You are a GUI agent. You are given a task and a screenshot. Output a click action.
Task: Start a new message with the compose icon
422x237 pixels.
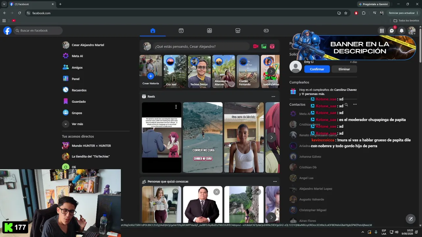(x=411, y=219)
